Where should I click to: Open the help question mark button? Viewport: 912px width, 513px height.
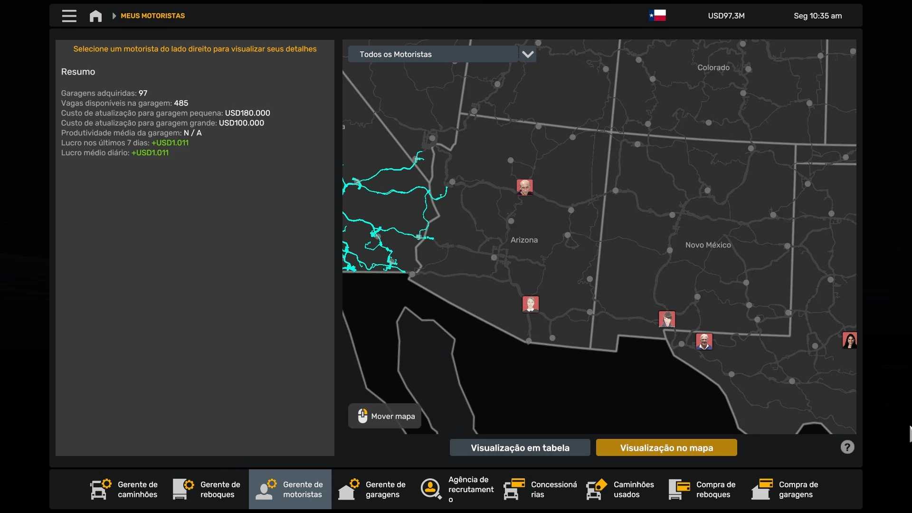point(847,447)
